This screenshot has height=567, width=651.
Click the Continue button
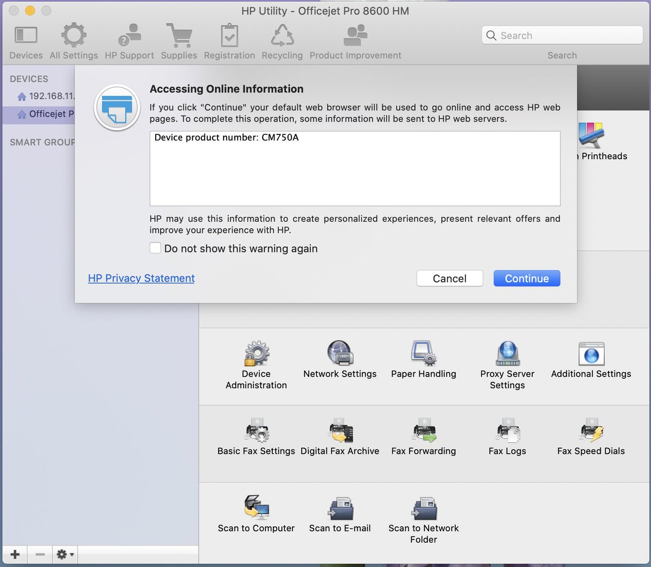527,278
